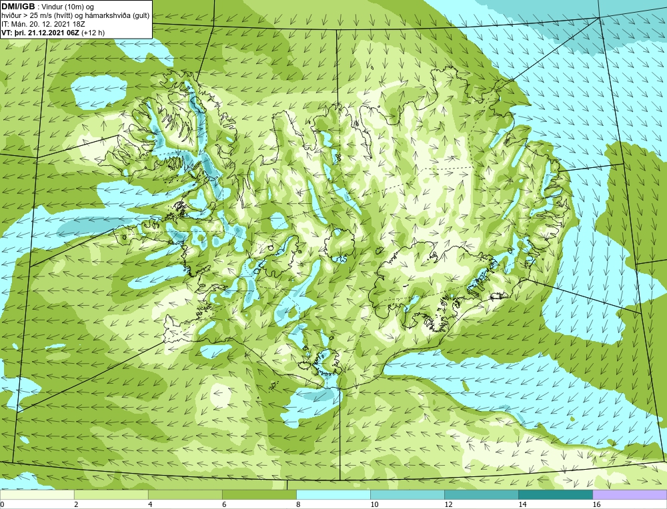
Task: Click the 'hviður > 25 m/s (hvítt)' description line
Action: 75,15
